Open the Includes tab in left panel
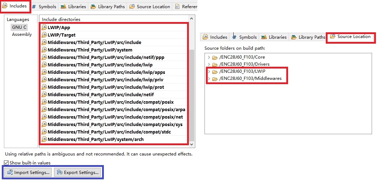The height and width of the screenshot is (180, 377). (x=15, y=6)
